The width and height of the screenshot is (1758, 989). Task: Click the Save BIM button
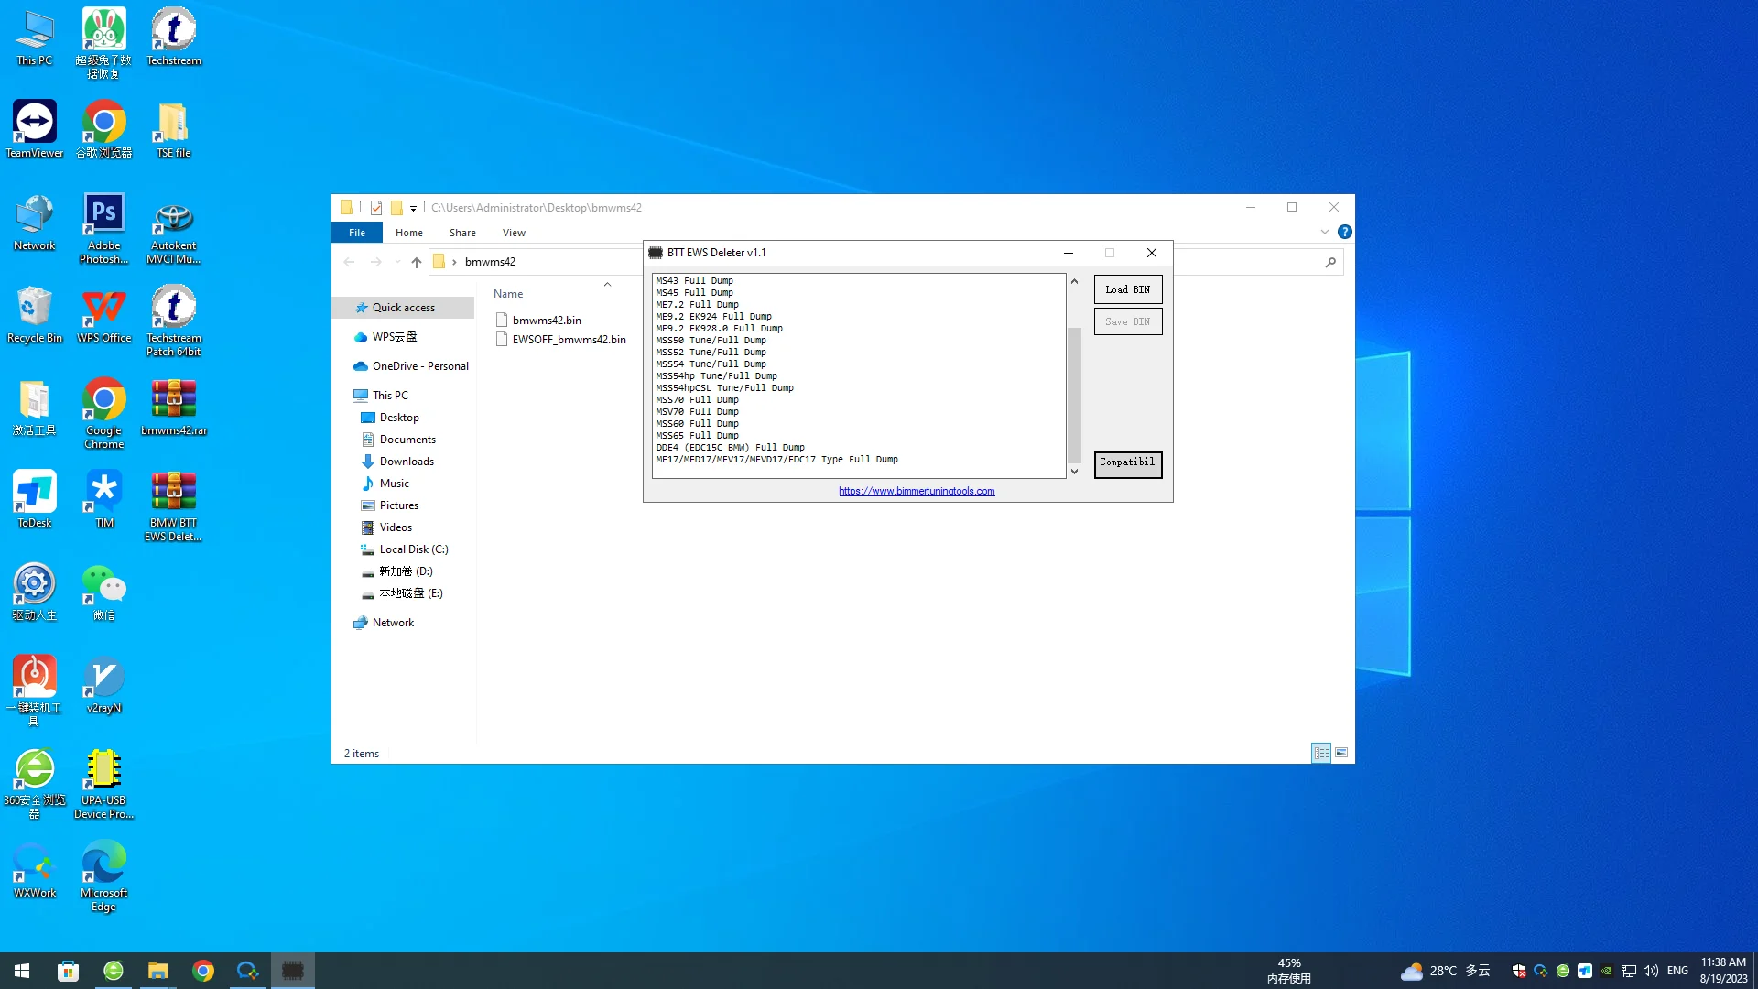1126,320
